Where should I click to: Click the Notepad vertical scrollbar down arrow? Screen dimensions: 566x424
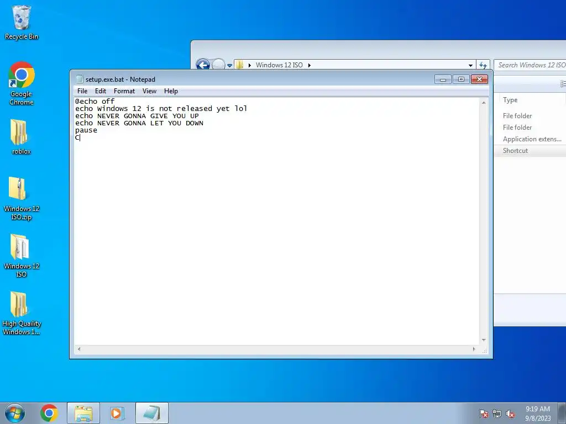(484, 340)
